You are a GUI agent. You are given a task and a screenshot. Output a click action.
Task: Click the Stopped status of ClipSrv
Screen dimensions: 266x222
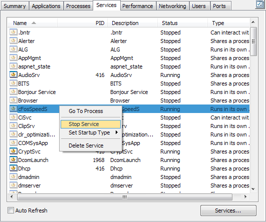click(170, 126)
